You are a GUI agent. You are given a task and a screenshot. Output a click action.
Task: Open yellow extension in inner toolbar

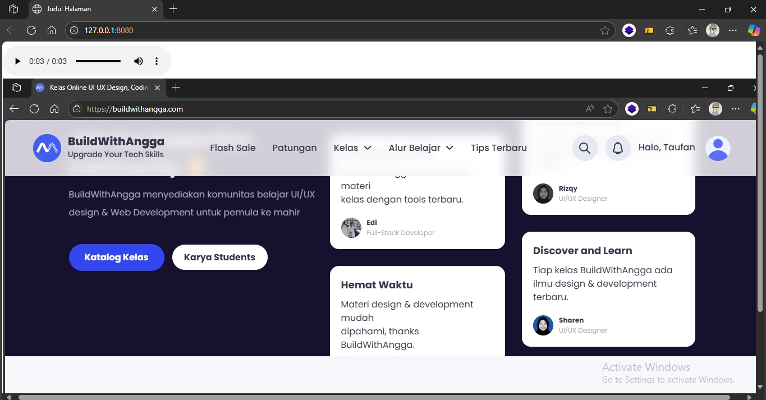tap(652, 109)
